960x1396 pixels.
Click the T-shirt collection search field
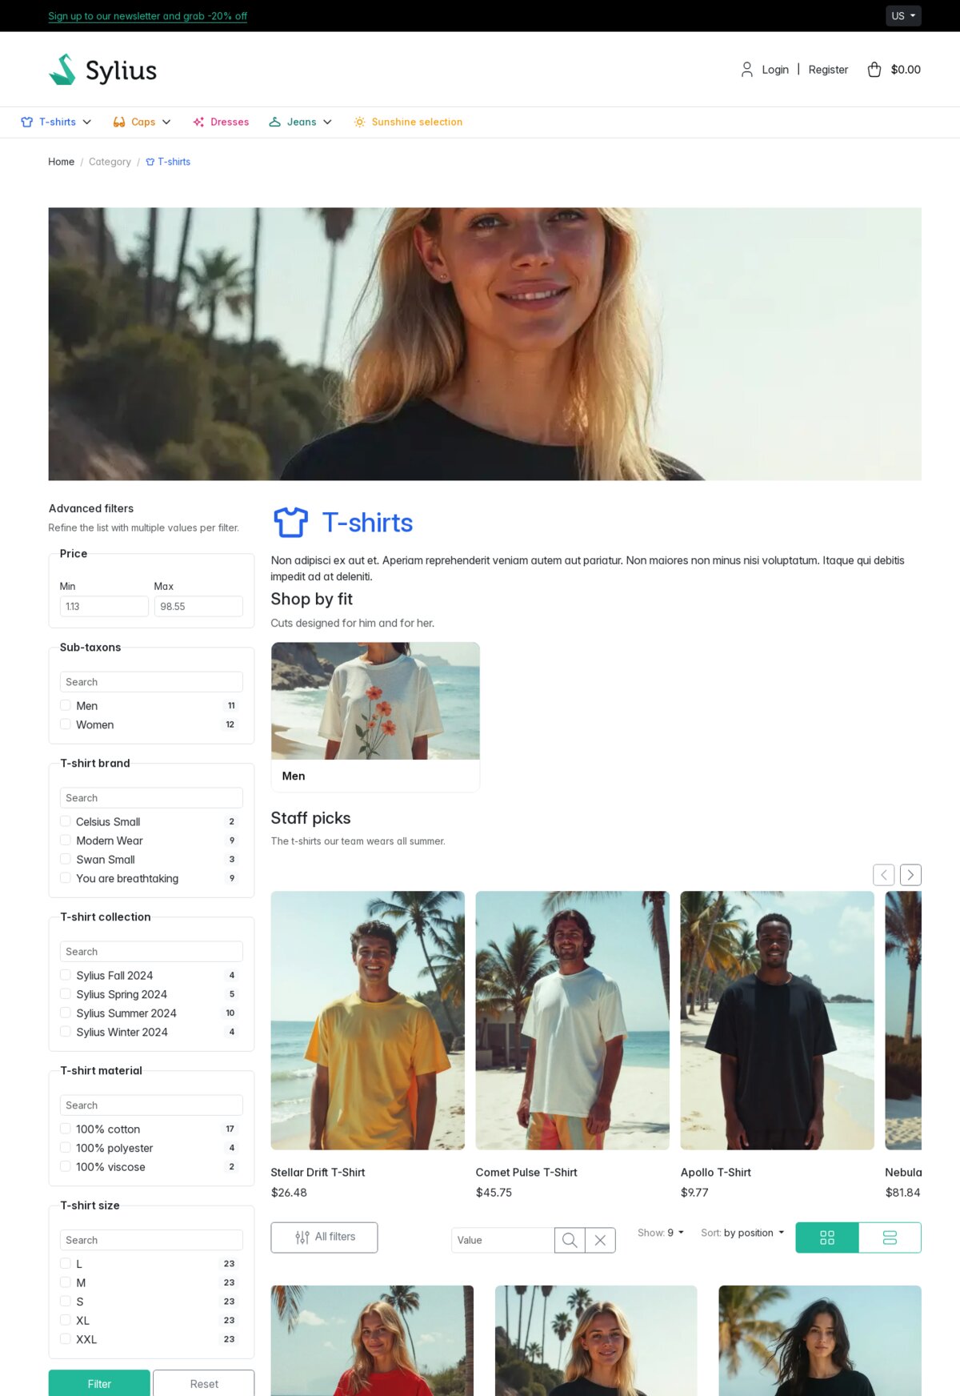click(151, 952)
